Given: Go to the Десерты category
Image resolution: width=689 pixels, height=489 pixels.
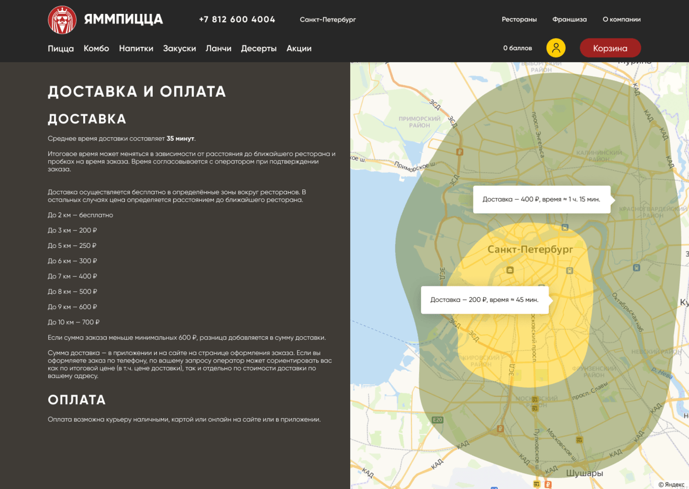Looking at the screenshot, I should coord(259,48).
